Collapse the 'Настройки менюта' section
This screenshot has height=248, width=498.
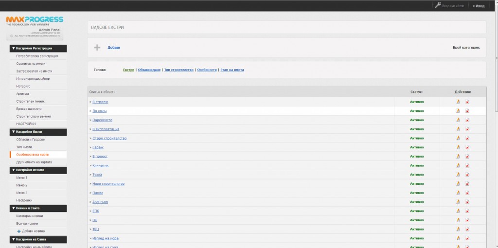pos(38,170)
